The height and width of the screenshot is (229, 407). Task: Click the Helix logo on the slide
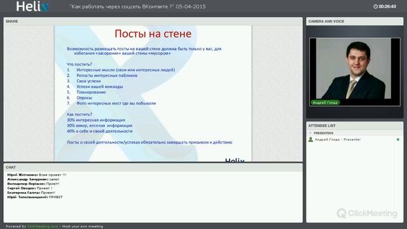point(235,160)
